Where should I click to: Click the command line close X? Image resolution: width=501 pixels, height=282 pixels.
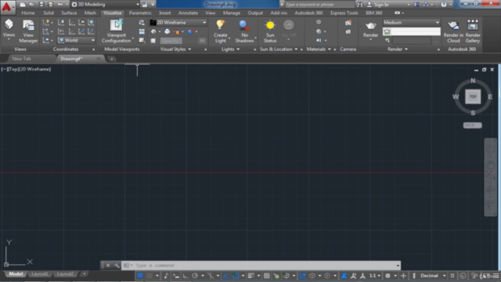click(x=108, y=266)
